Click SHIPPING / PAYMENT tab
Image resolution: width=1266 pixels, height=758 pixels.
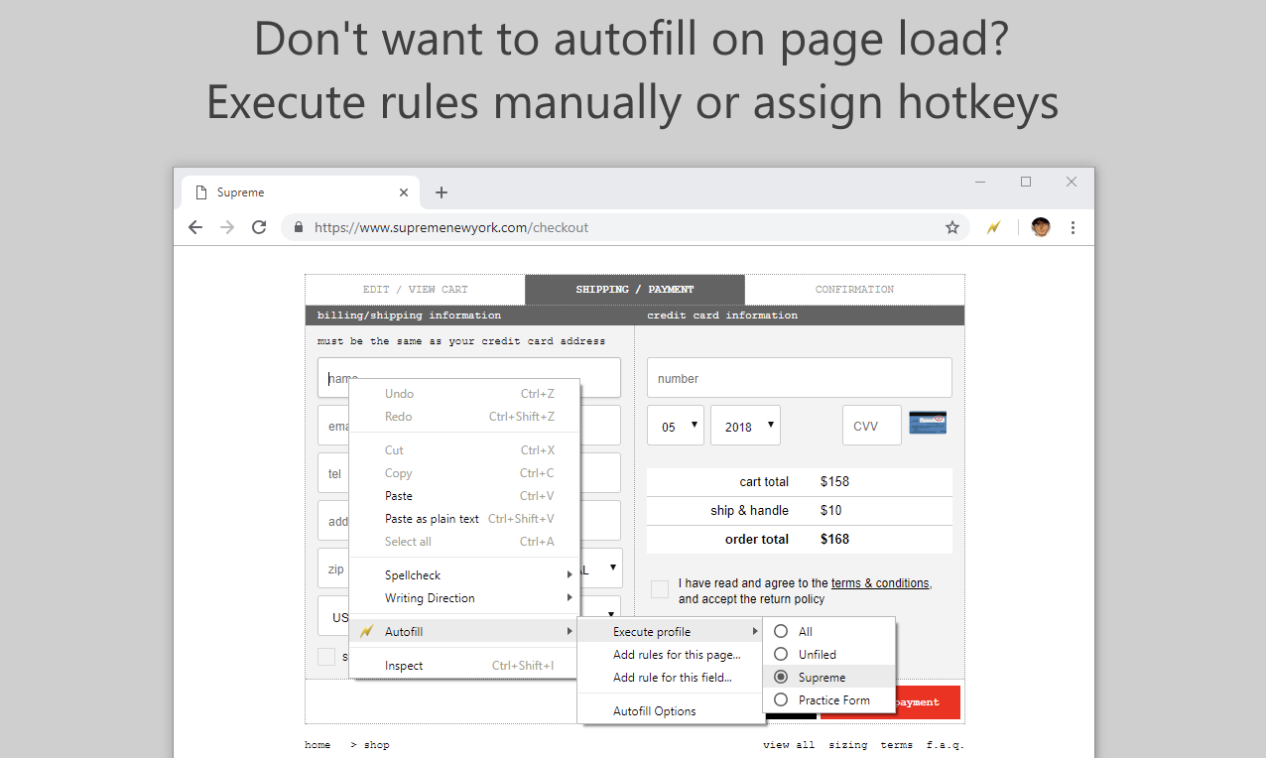pyautogui.click(x=635, y=289)
